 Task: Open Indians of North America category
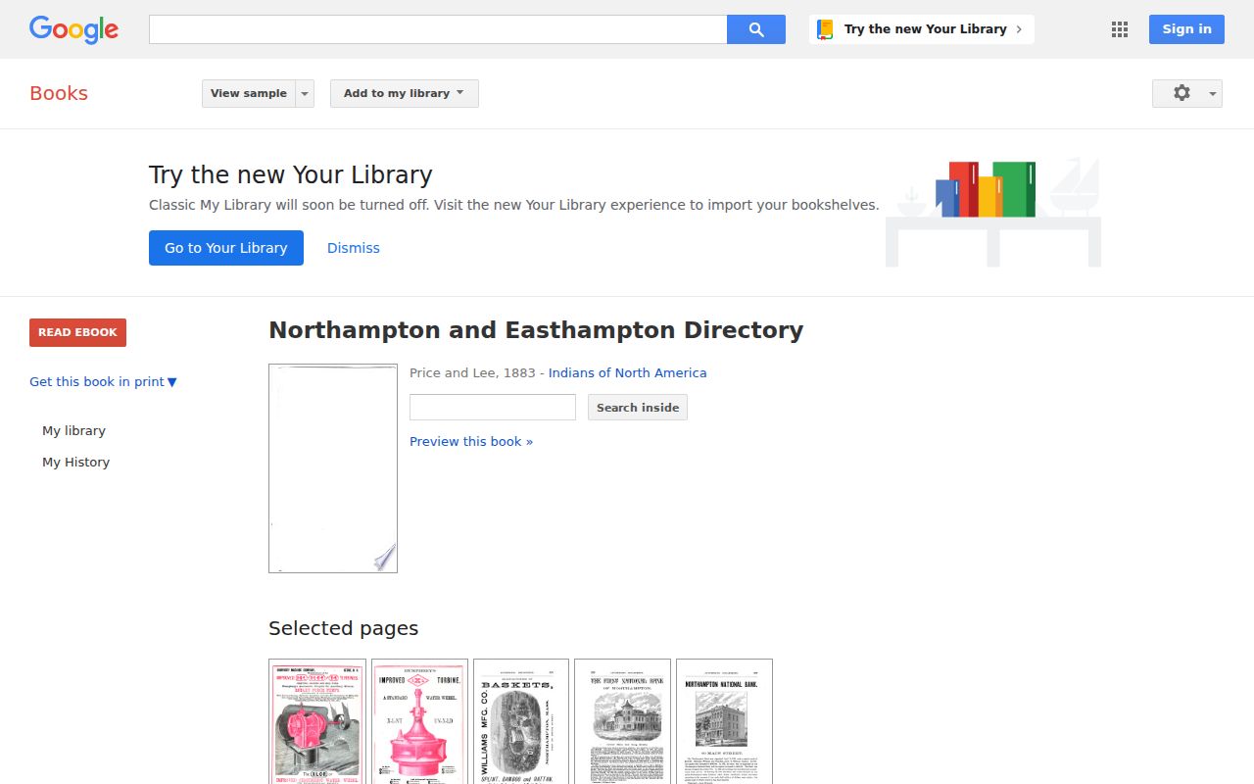coord(627,373)
